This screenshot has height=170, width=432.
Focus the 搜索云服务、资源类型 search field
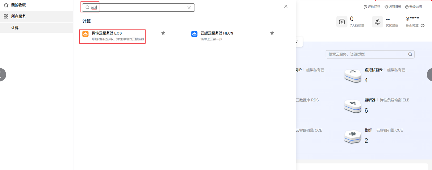tap(370, 54)
